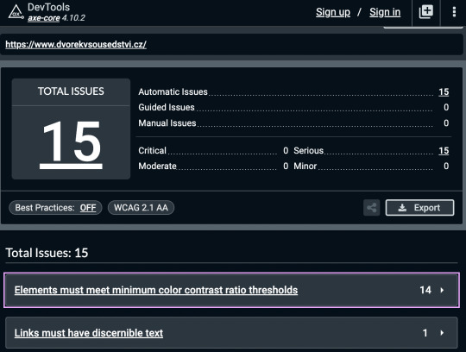Open Links must have discernible text issue
Screen dimensions: 466x352
pos(89,333)
